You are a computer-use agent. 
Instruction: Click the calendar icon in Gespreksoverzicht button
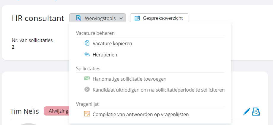(x=137, y=18)
